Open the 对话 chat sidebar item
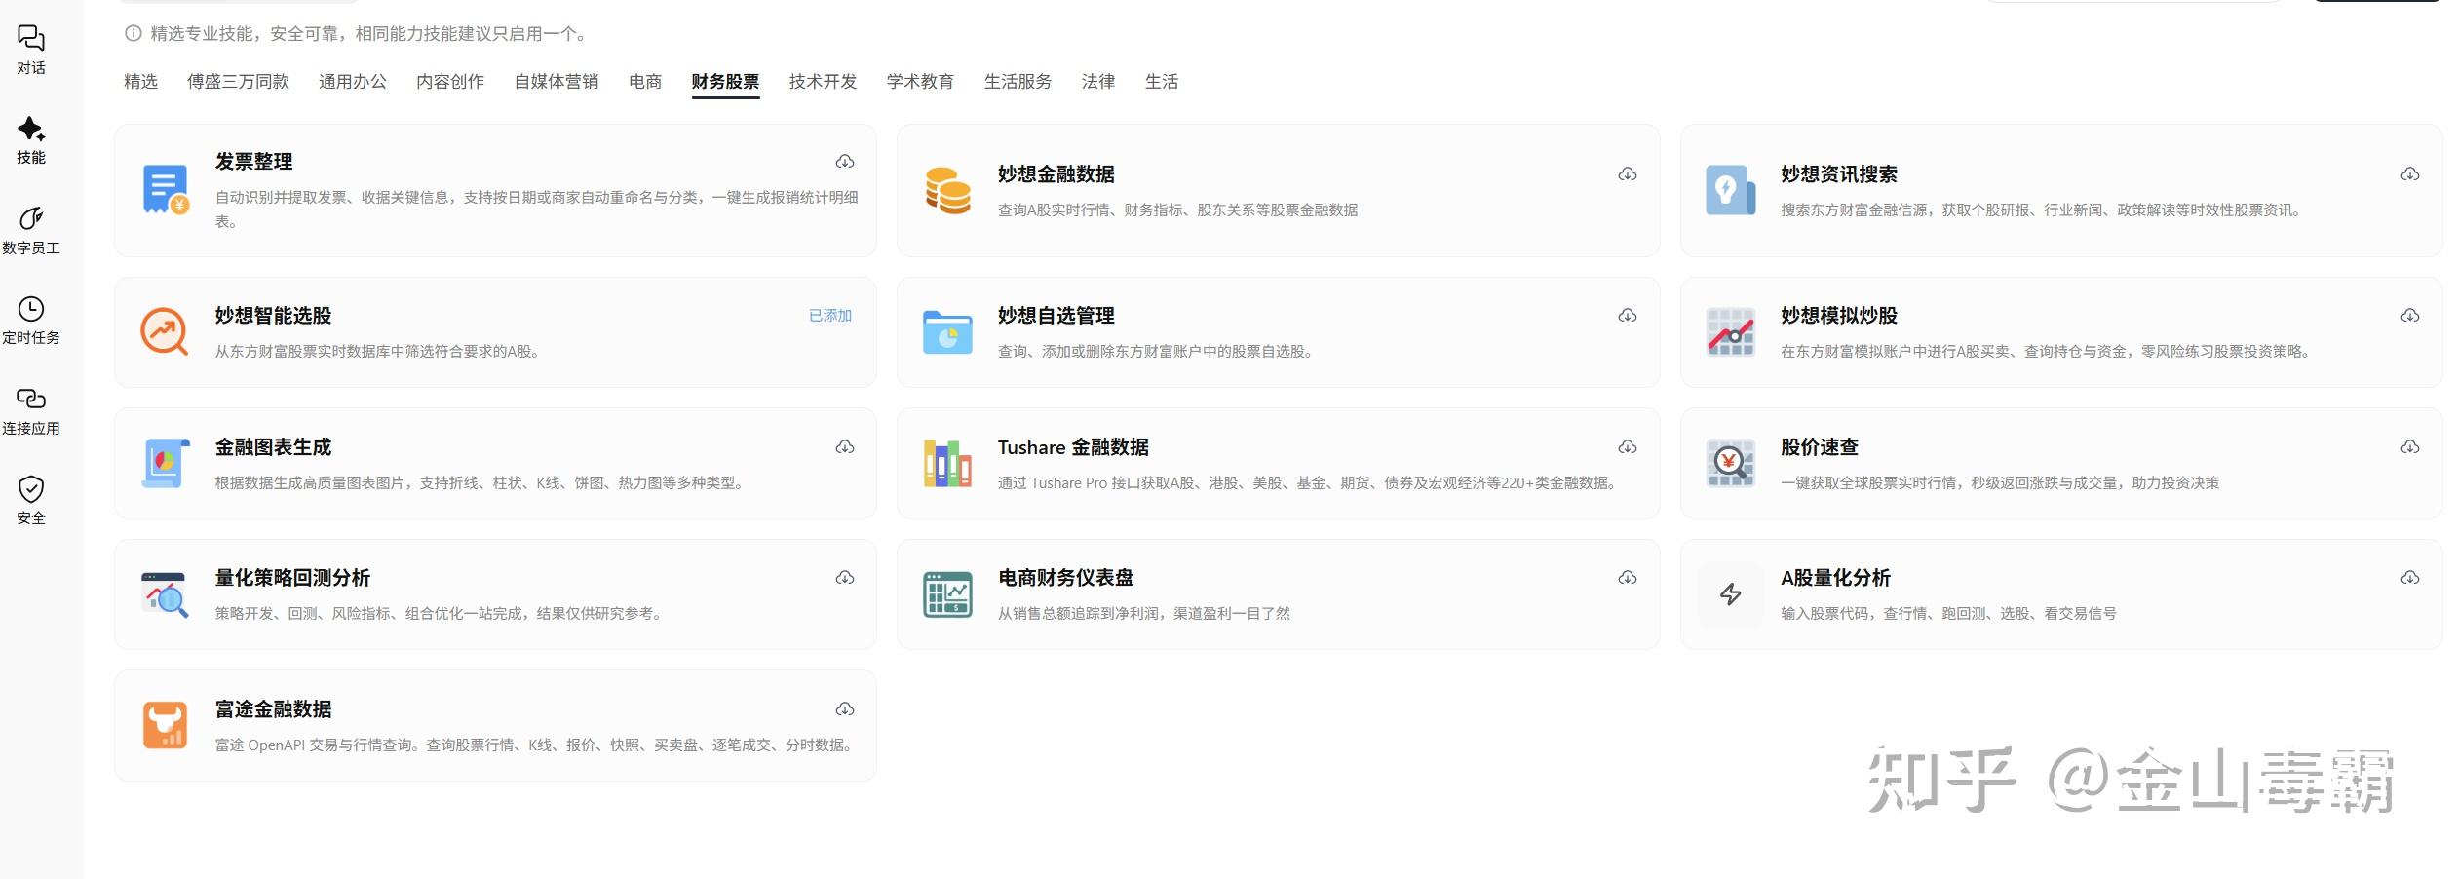This screenshot has height=879, width=2458. coord(31,50)
